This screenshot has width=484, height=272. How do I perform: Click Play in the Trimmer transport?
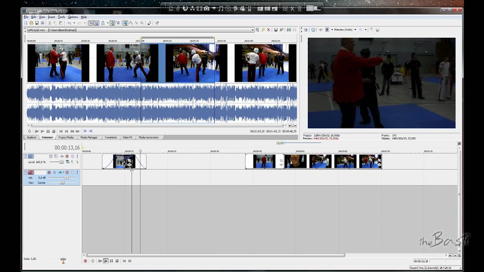(x=42, y=131)
